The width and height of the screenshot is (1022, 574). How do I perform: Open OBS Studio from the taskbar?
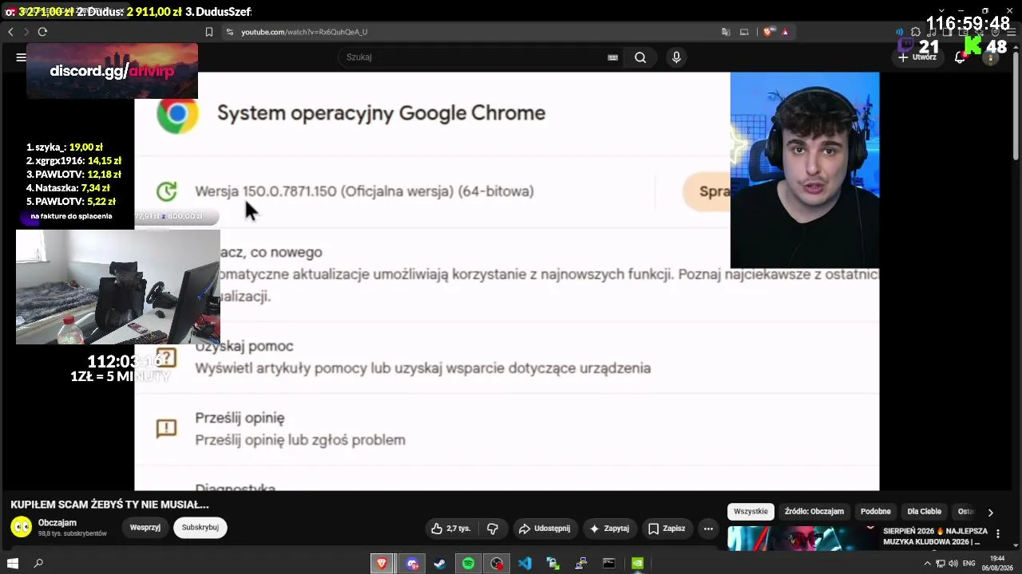pos(497,564)
